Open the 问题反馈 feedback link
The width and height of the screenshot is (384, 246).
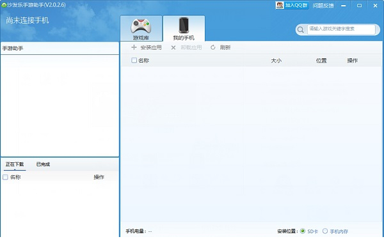click(x=323, y=6)
